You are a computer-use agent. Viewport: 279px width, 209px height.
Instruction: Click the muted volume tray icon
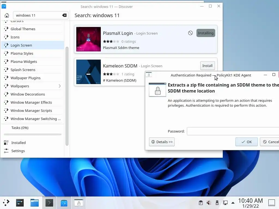click(209, 202)
